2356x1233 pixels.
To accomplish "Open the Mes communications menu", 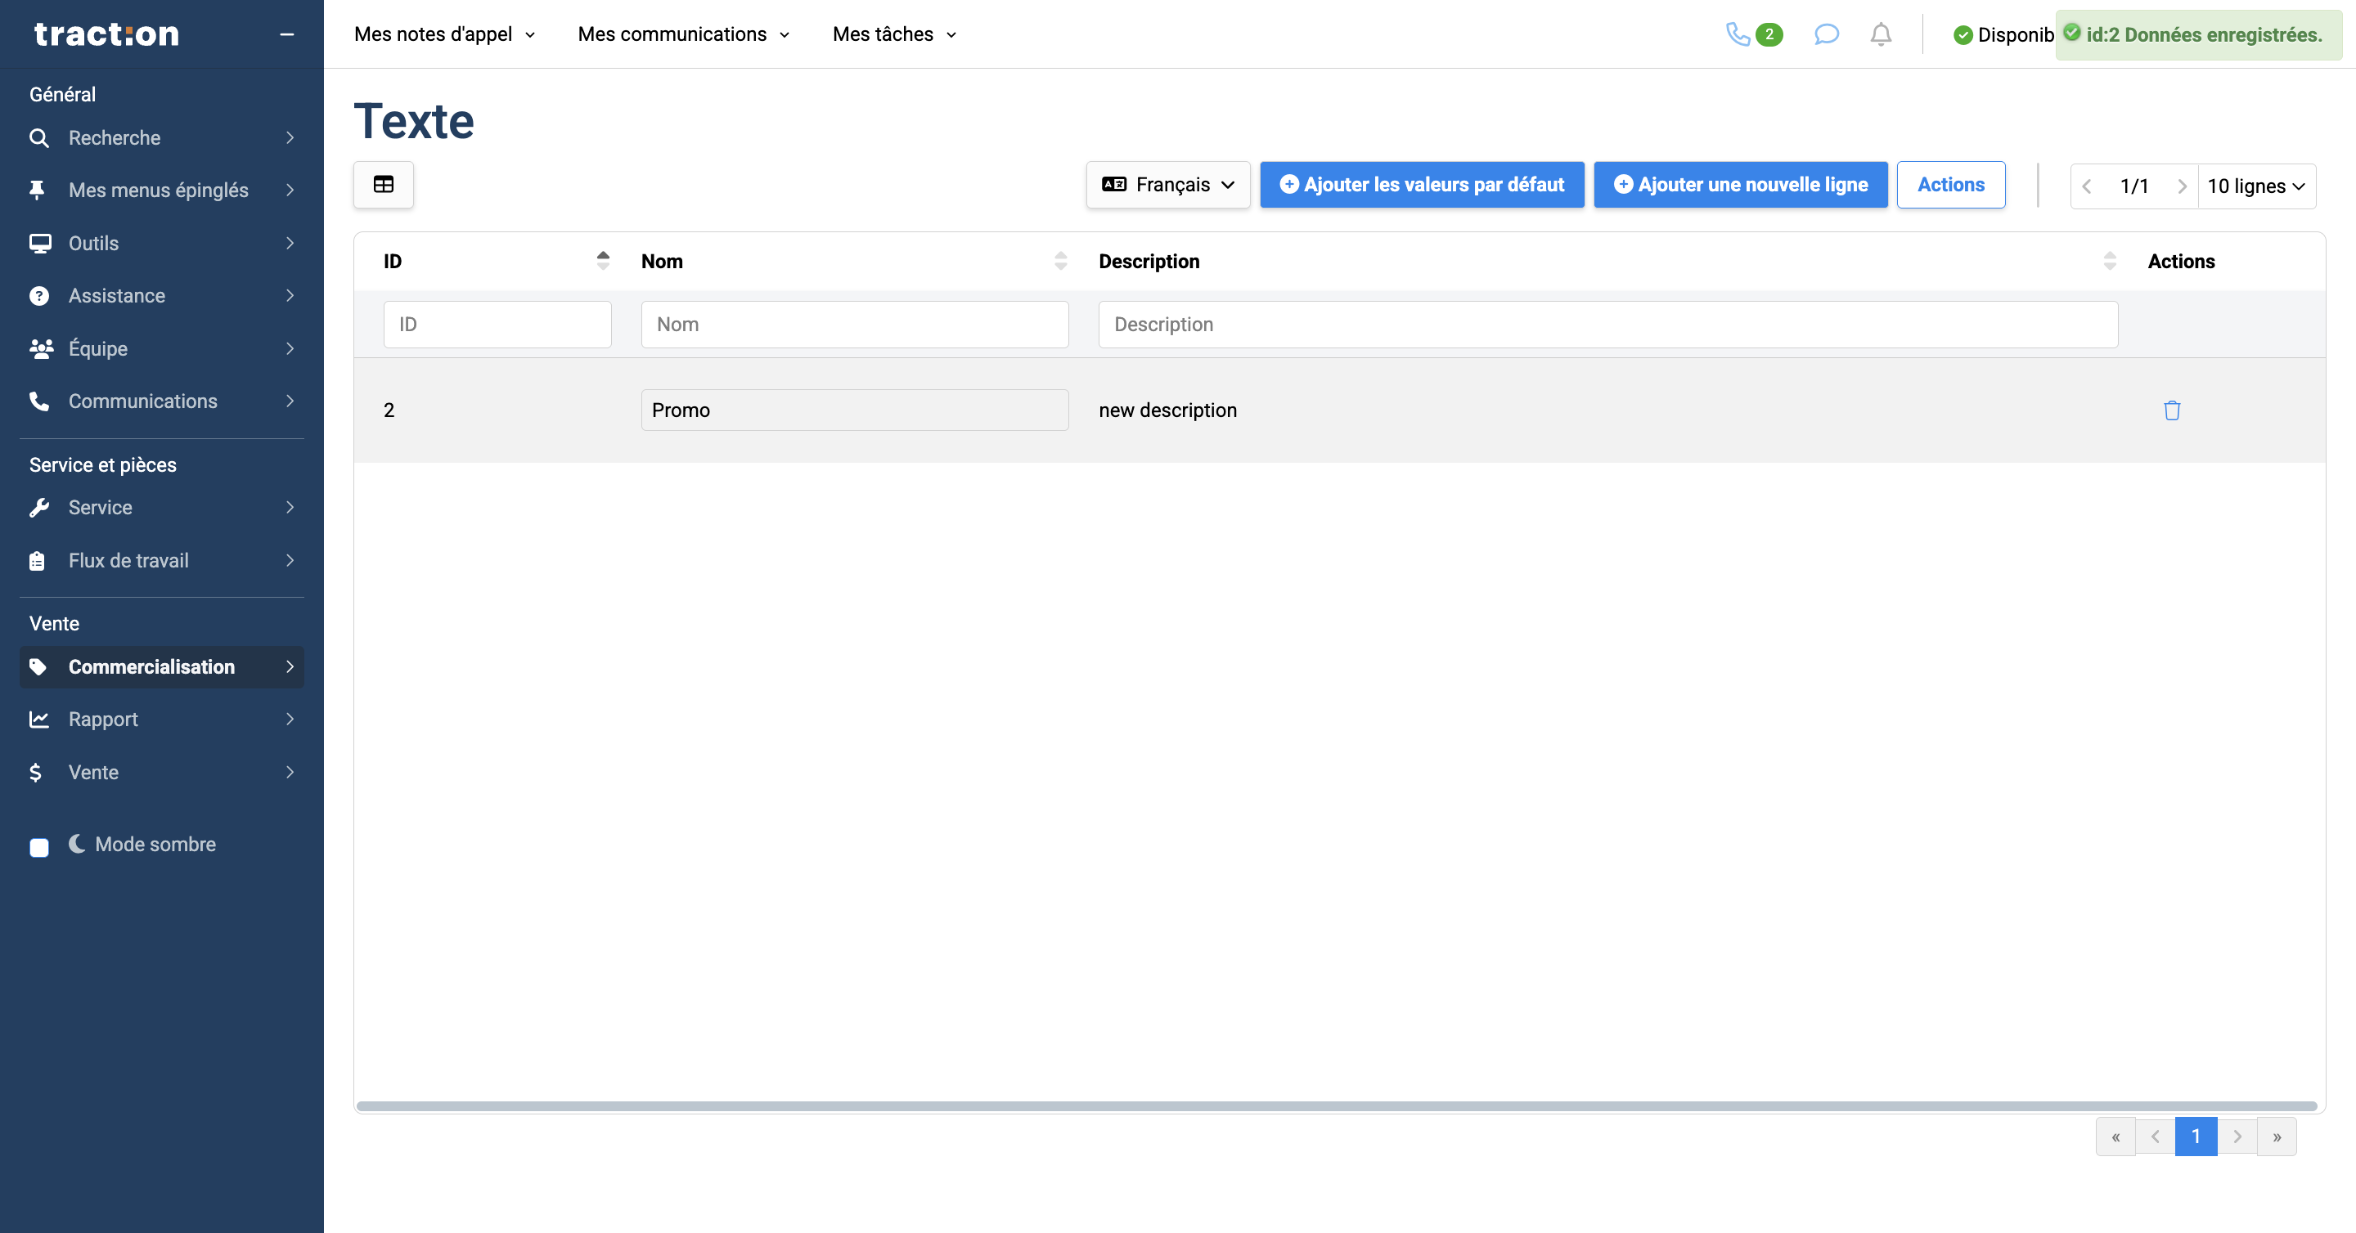I will 682,34.
